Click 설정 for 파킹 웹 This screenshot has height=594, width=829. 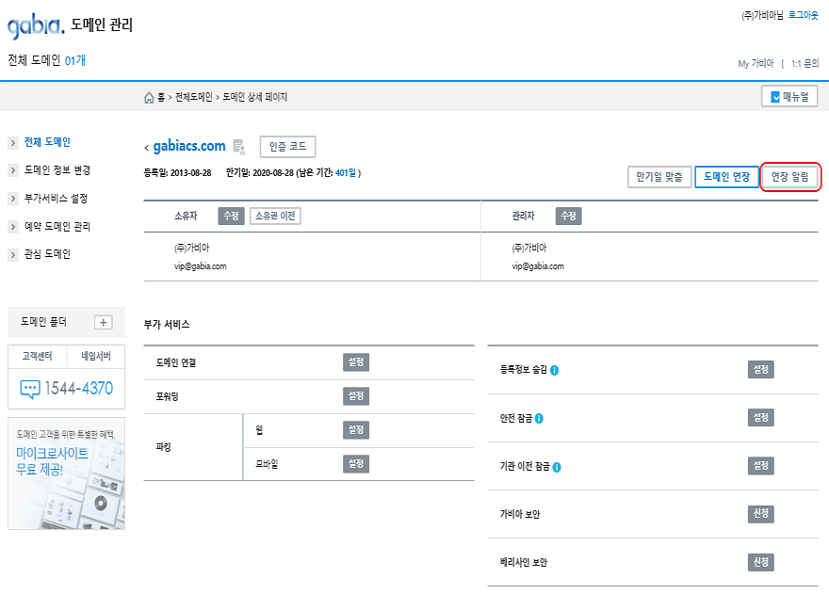(x=356, y=429)
